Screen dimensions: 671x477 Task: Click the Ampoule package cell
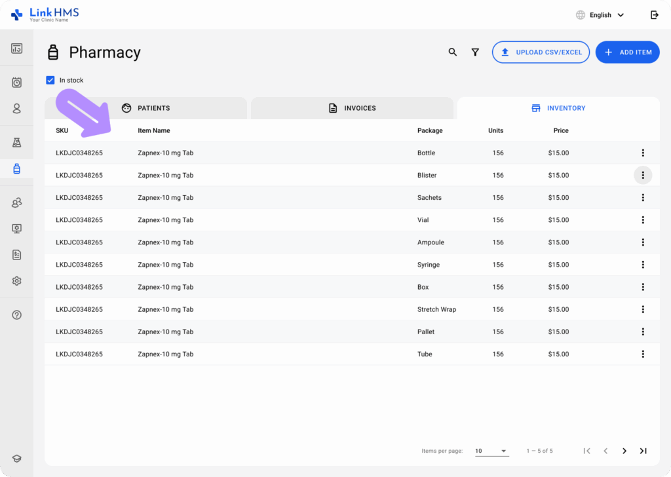point(431,242)
